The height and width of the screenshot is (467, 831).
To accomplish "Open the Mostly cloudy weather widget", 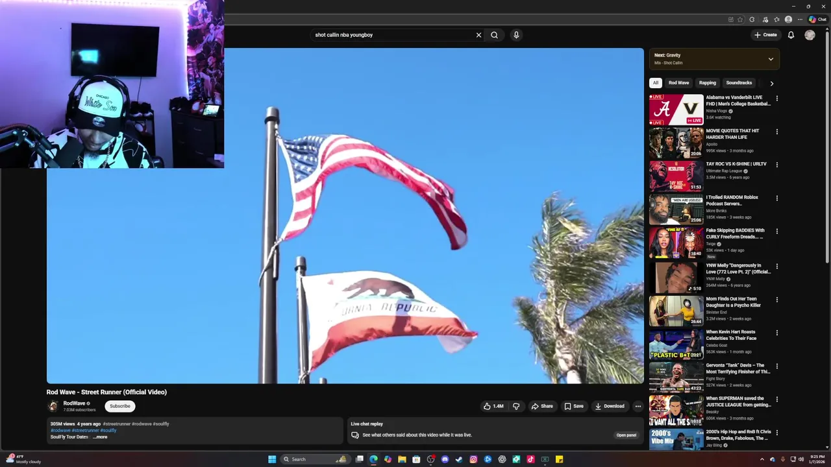I will pyautogui.click(x=23, y=459).
